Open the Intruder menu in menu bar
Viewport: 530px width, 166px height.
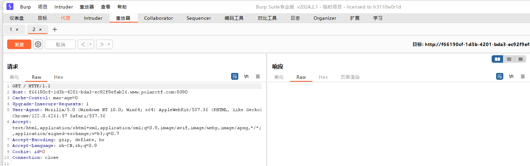click(64, 7)
